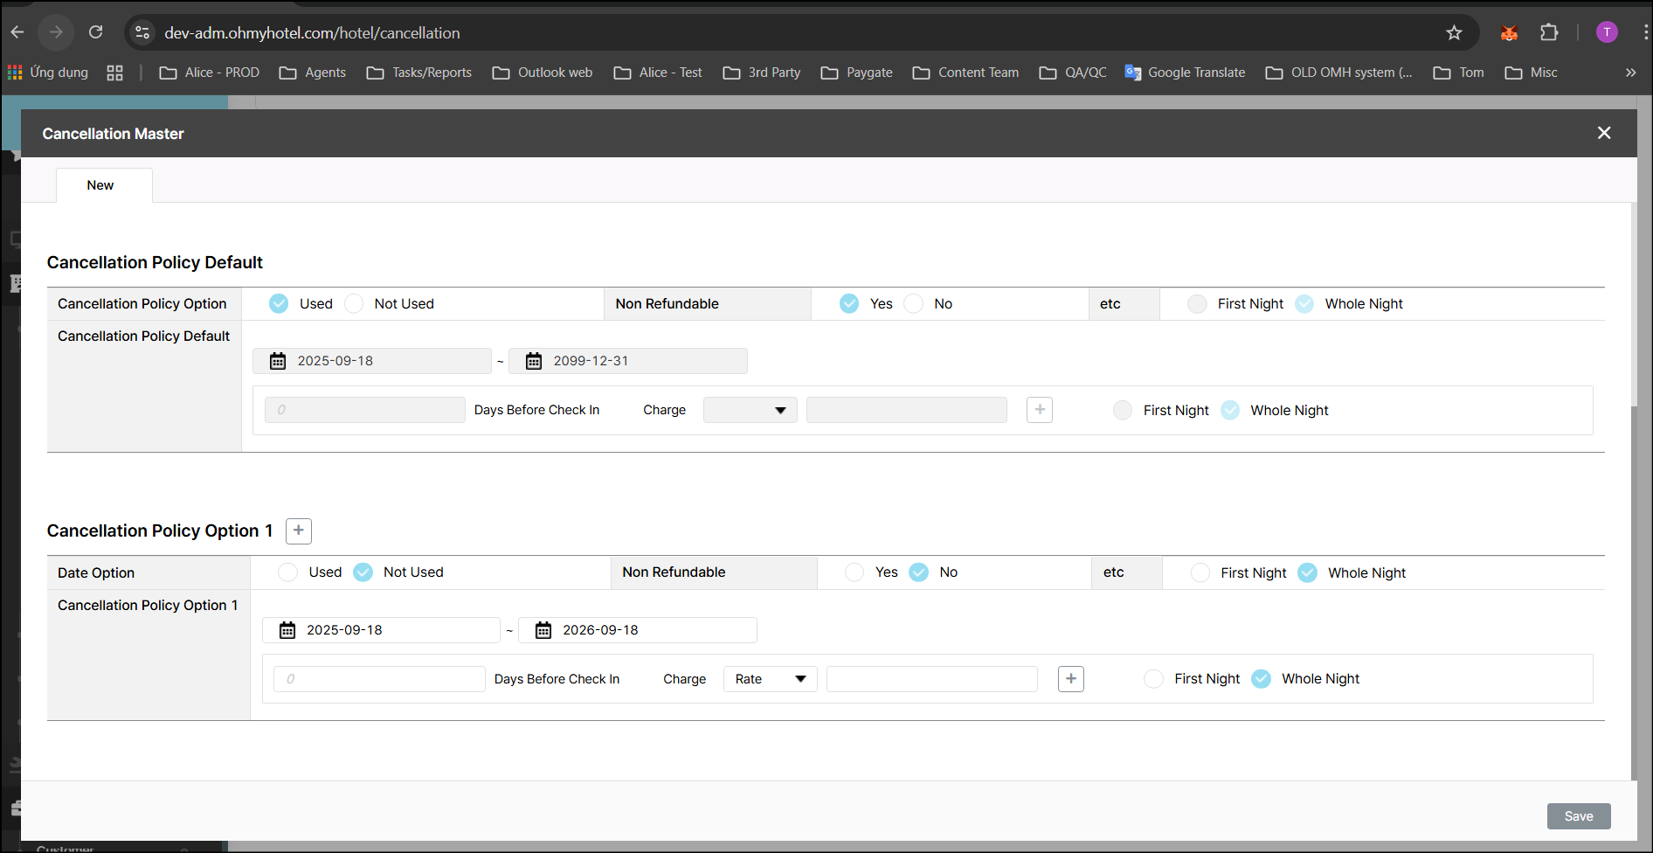Reload the page
The height and width of the screenshot is (853, 1653).
[96, 33]
